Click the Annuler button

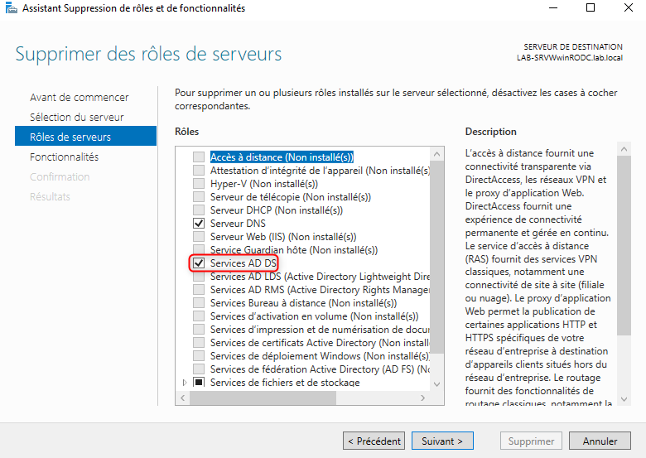tap(600, 441)
